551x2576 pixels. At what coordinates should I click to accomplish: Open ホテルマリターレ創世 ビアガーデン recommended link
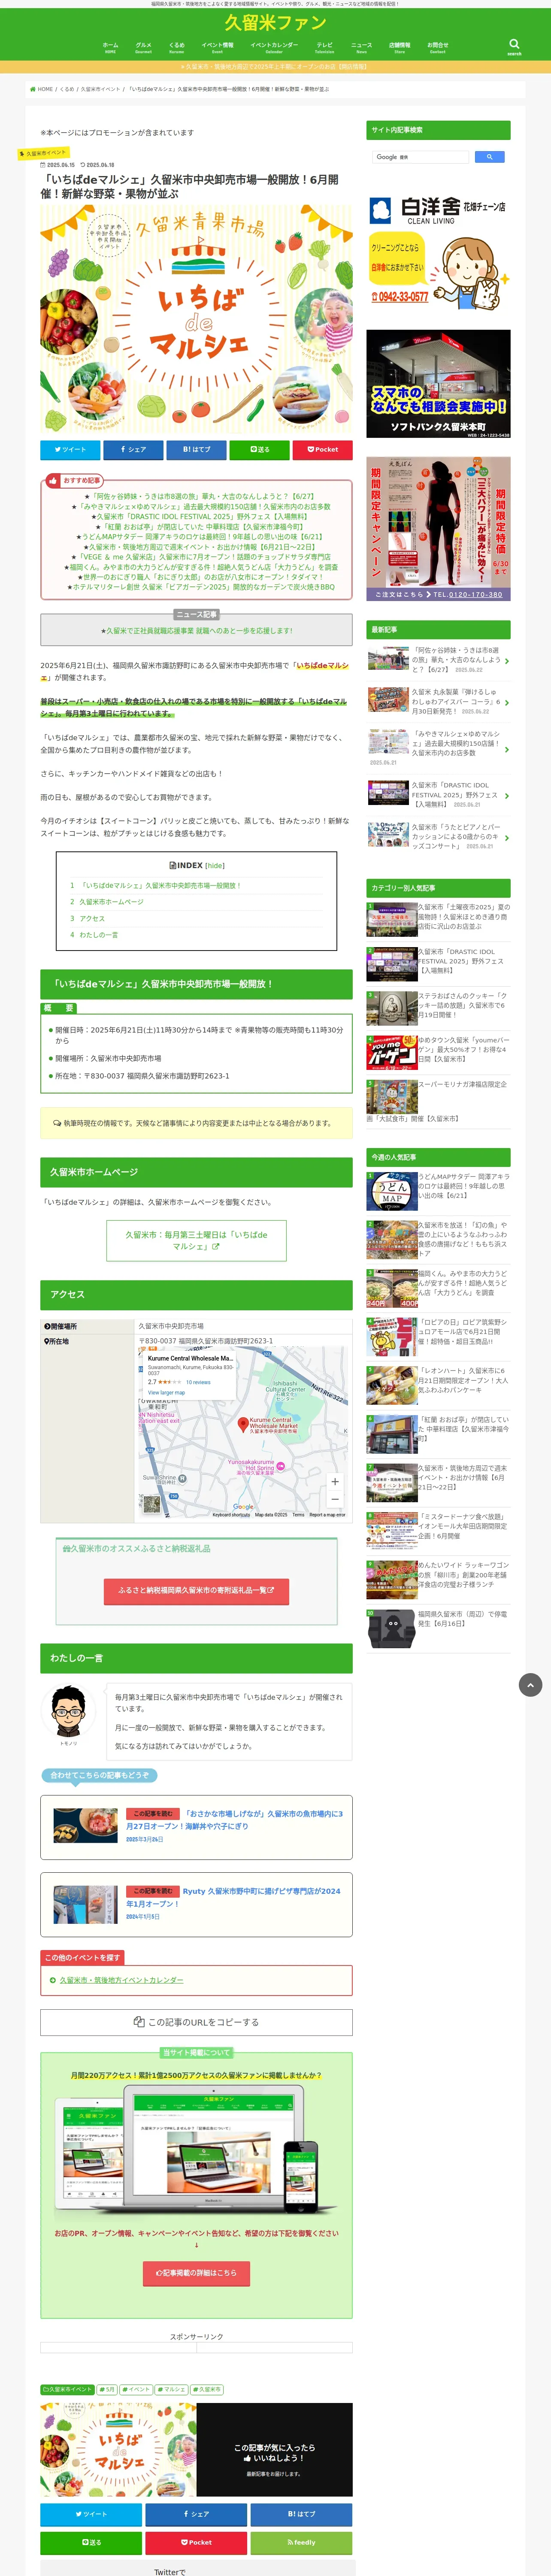pos(201,587)
